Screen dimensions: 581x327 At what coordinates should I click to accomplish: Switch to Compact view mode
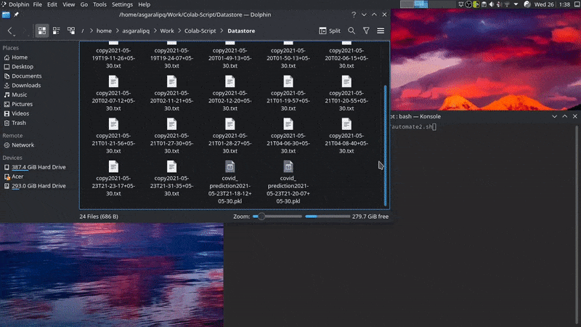(57, 31)
